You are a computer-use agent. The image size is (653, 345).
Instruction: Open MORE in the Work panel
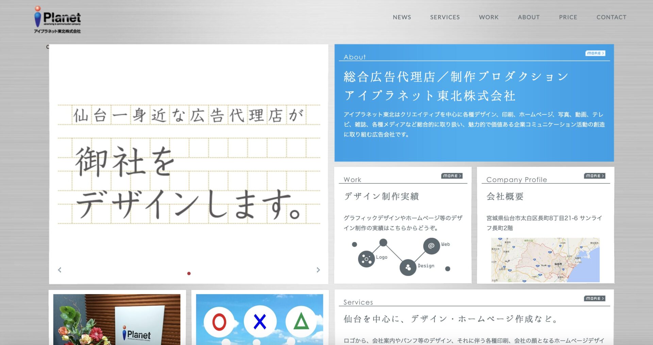pyautogui.click(x=452, y=176)
